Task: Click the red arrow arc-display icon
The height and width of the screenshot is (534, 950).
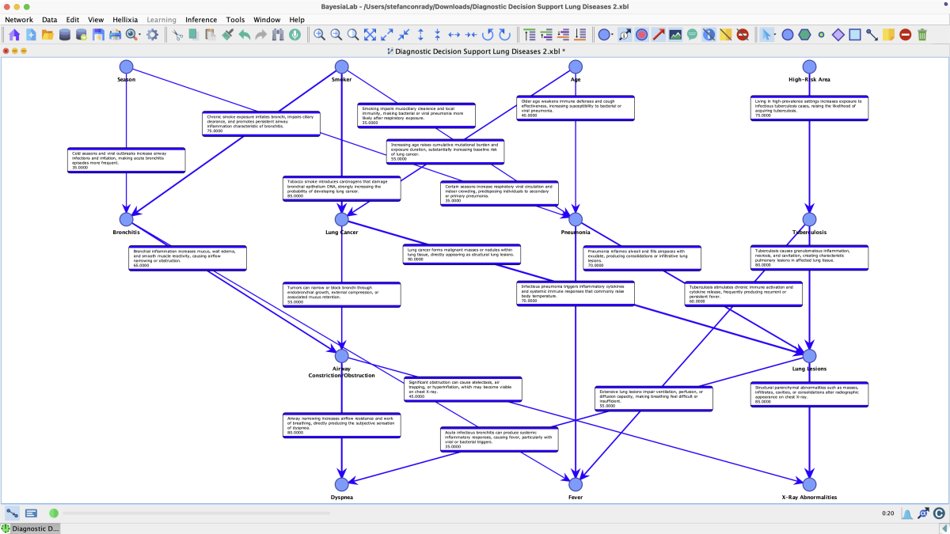Action: point(658,35)
